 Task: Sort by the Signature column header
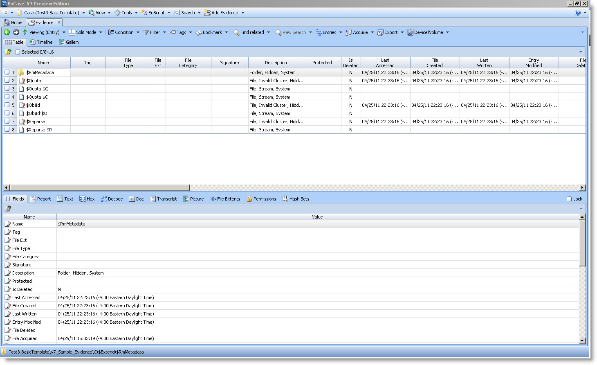coord(229,63)
